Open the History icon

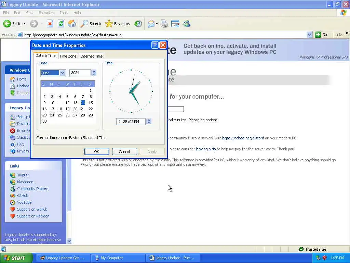pos(138,24)
